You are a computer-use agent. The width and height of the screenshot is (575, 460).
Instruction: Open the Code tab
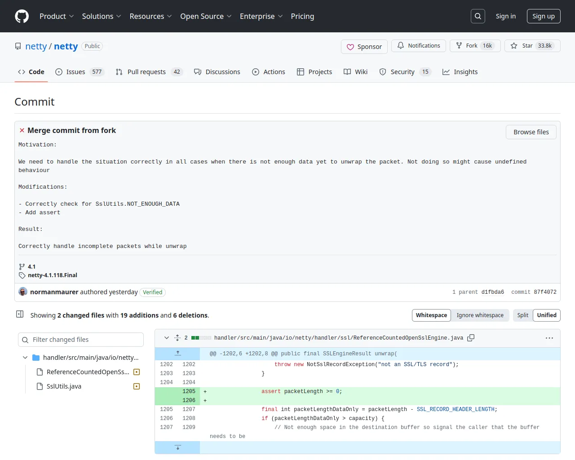point(31,72)
